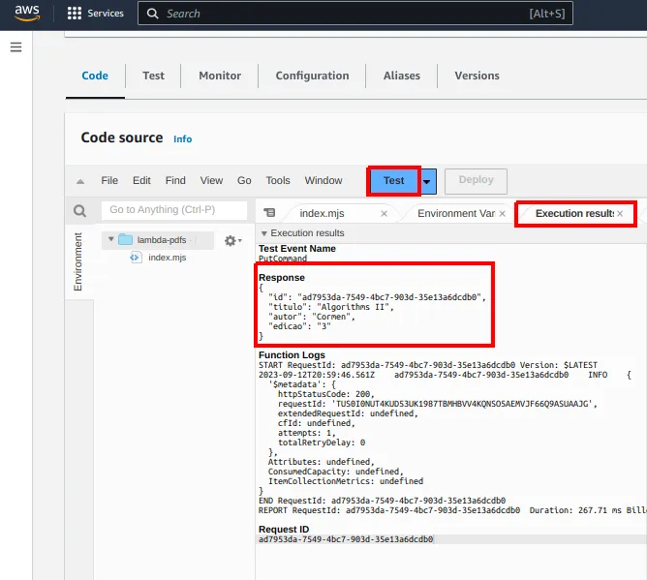Collapse the lambda-pdfs folder arrow
This screenshot has height=580, width=647.
[110, 239]
